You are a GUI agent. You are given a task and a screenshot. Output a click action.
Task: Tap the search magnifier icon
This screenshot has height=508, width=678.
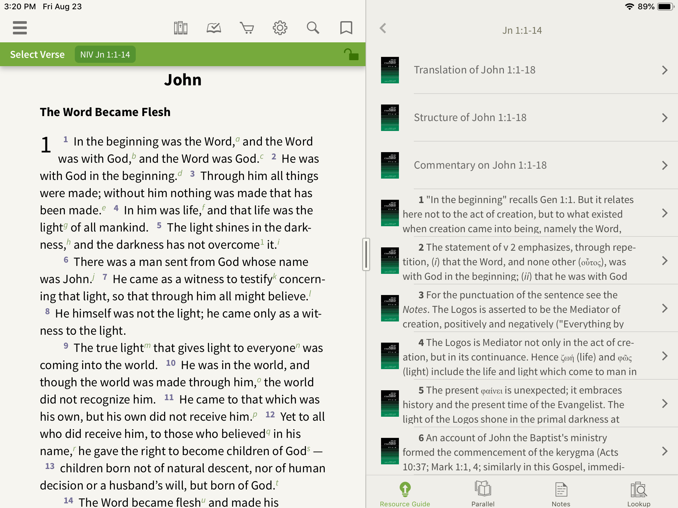coord(313,28)
